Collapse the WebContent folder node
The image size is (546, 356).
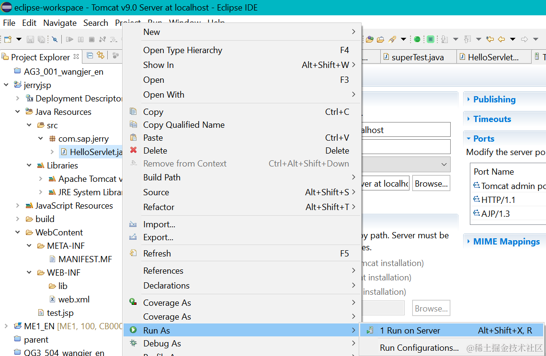17,232
